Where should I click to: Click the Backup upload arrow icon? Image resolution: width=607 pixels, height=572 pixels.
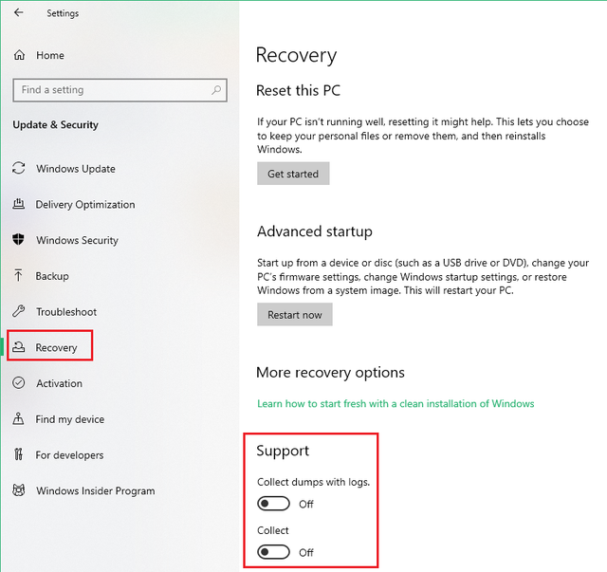(18, 275)
